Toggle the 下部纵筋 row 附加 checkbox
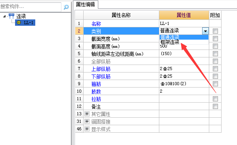The width and height of the screenshot is (237, 145). click(x=215, y=76)
